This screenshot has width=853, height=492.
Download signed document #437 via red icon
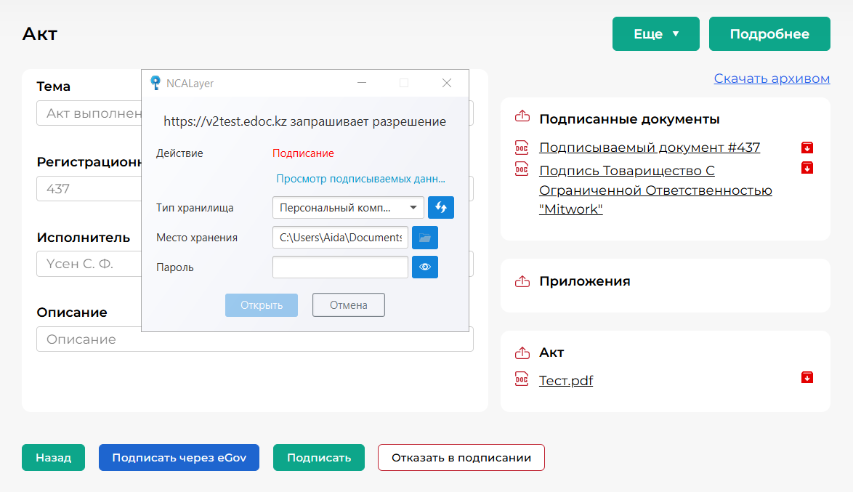click(806, 148)
